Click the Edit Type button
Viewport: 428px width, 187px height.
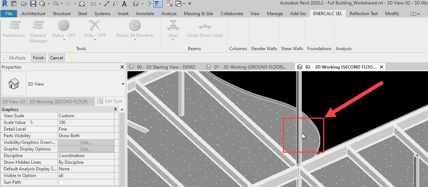coord(110,101)
